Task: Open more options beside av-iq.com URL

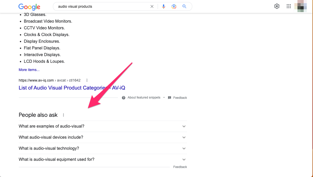Action: 87,80
